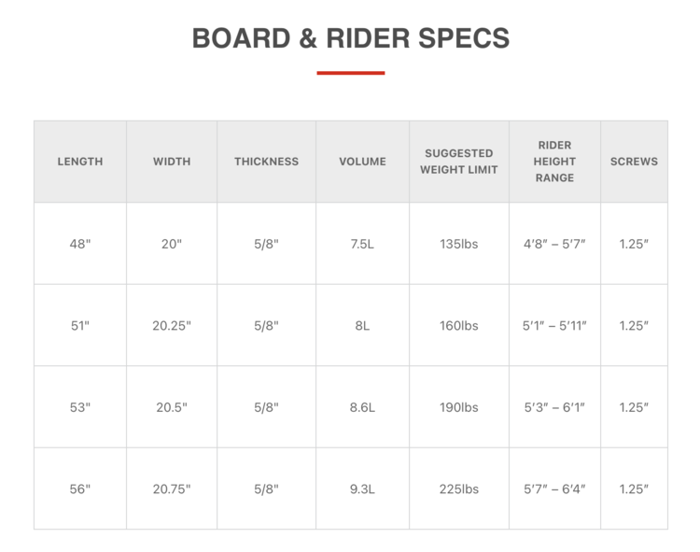Screen dimensions: 700x552
Task: Select the 51" length cell
Action: click(x=80, y=326)
